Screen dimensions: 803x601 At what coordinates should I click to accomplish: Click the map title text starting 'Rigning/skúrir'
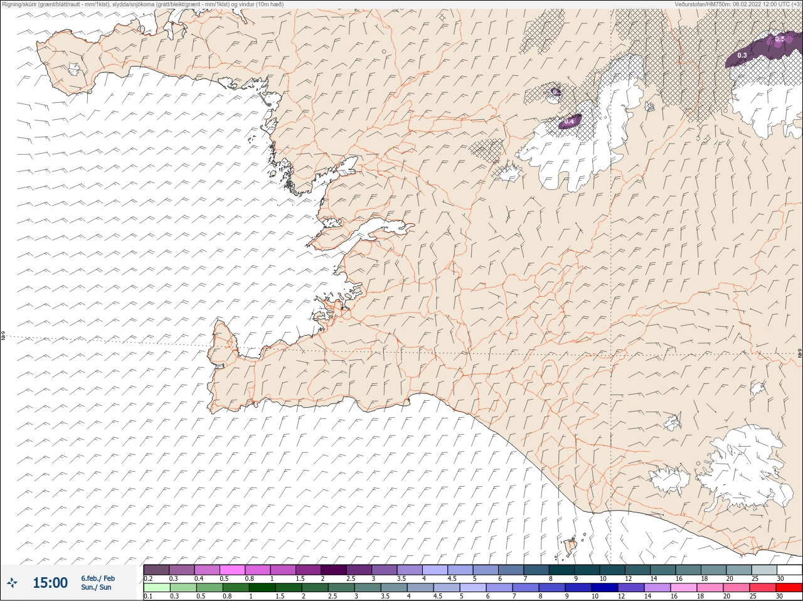[142, 4]
